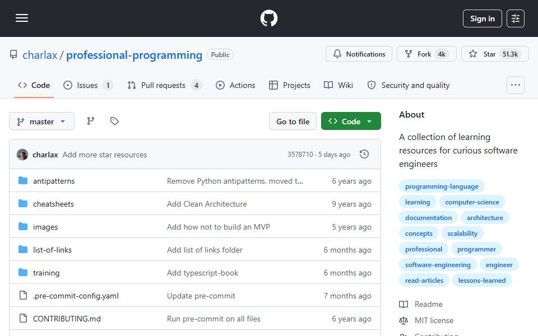The width and height of the screenshot is (538, 336).
Task: Open the Projects tab
Action: tap(290, 85)
